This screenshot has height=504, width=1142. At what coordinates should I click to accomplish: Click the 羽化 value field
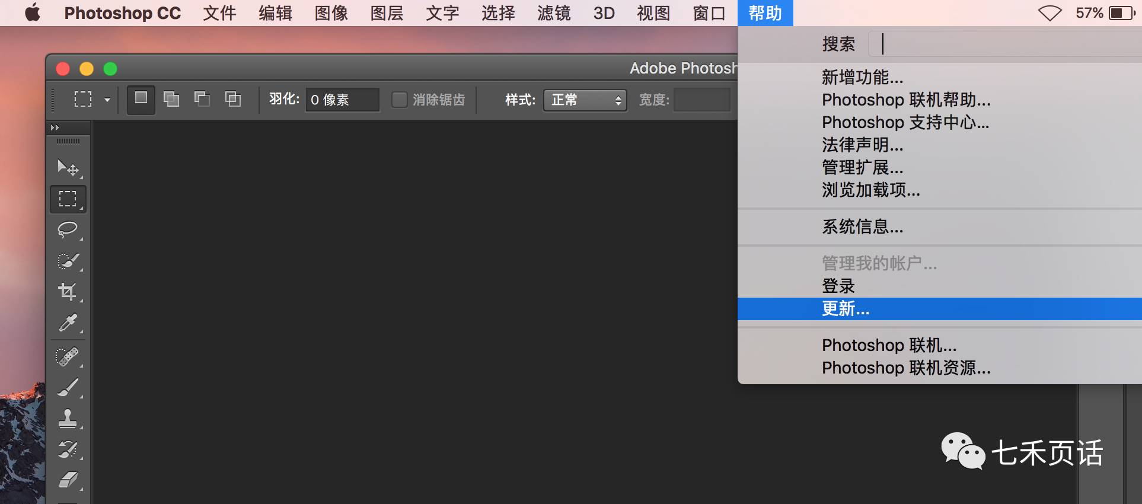point(342,100)
